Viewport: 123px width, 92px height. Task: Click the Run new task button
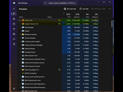tap(70, 9)
